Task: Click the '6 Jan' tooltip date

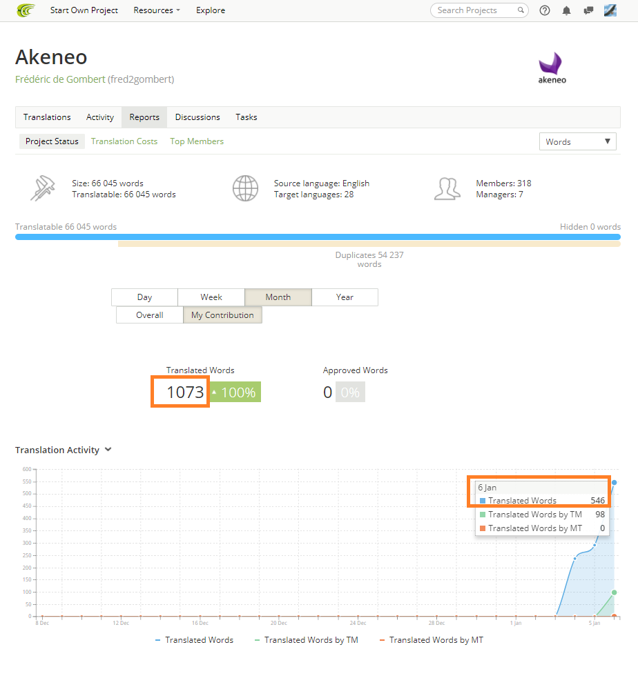Action: point(487,487)
